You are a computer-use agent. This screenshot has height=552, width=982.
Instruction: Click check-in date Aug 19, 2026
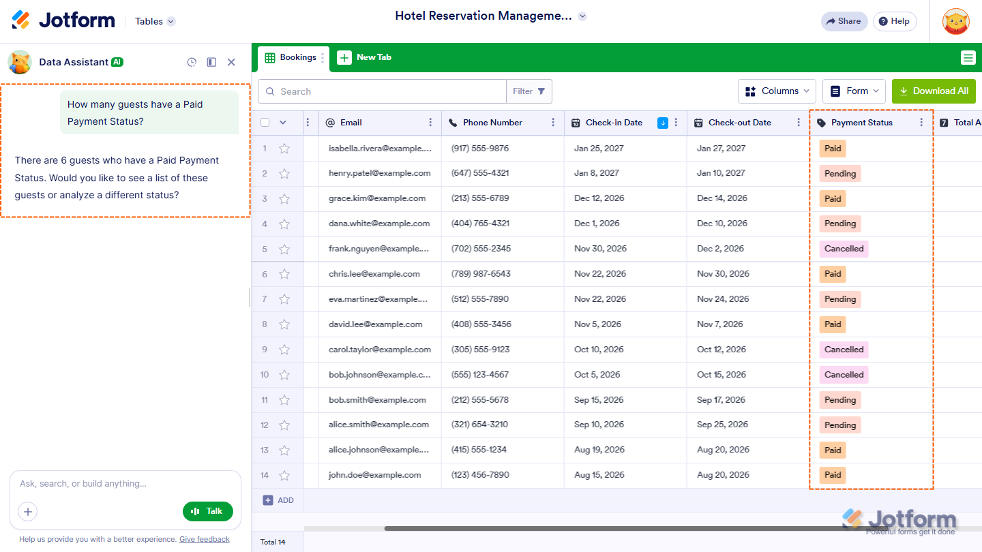click(x=599, y=450)
